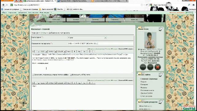Click the http:// link button in the lower toolbar
Viewport: 197px width, 111px height.
click(x=69, y=83)
